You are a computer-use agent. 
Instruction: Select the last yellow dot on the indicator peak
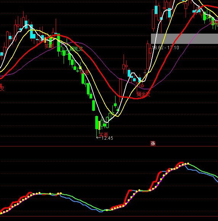(x=188, y=163)
